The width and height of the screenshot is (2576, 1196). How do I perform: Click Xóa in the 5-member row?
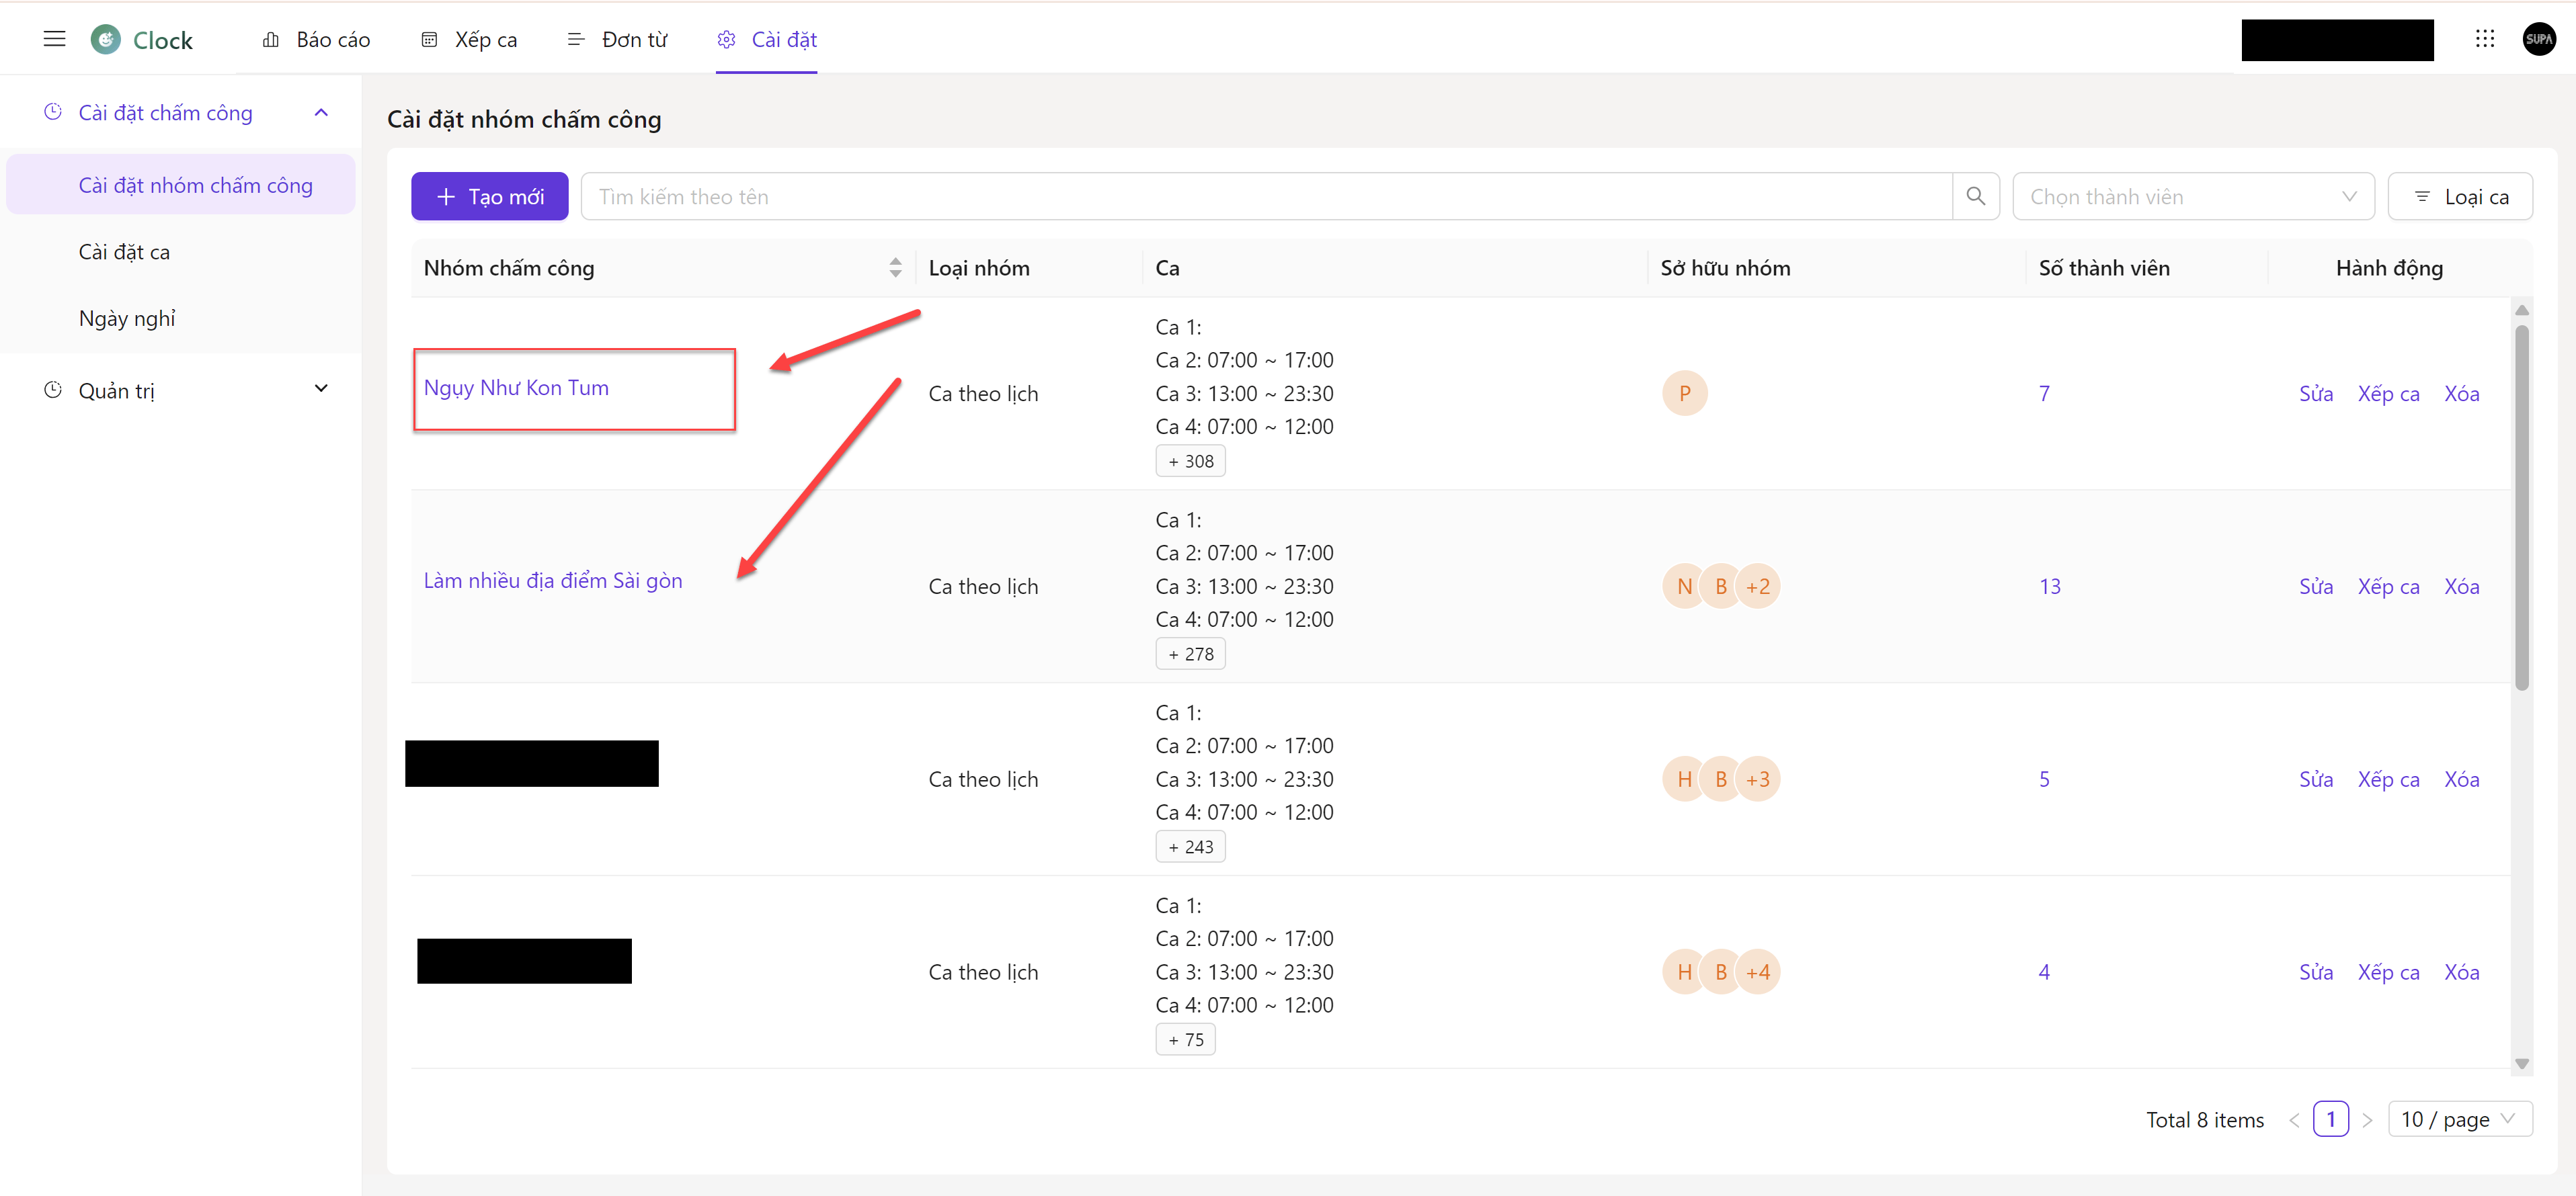pyautogui.click(x=2461, y=779)
